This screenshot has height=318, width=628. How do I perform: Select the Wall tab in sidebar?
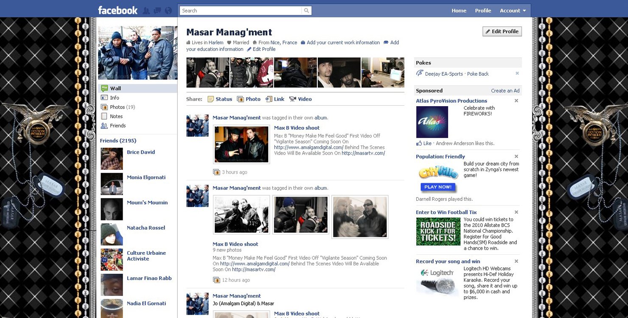point(138,88)
